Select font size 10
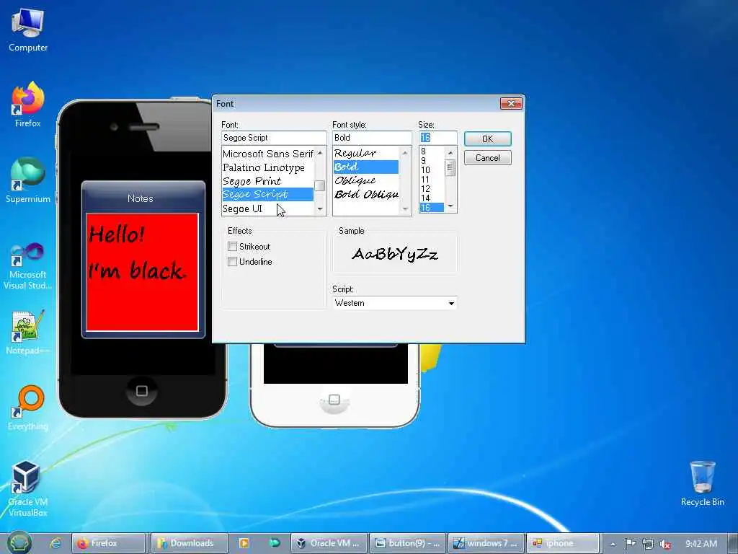Screen dimensions: 738x554 pos(432,170)
